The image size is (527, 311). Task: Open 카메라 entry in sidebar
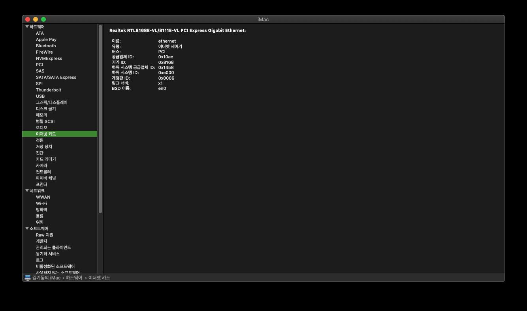point(41,166)
